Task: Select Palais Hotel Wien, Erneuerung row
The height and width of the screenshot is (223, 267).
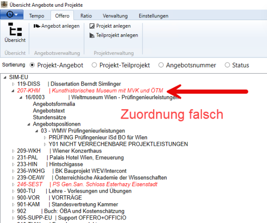Action: (70, 157)
